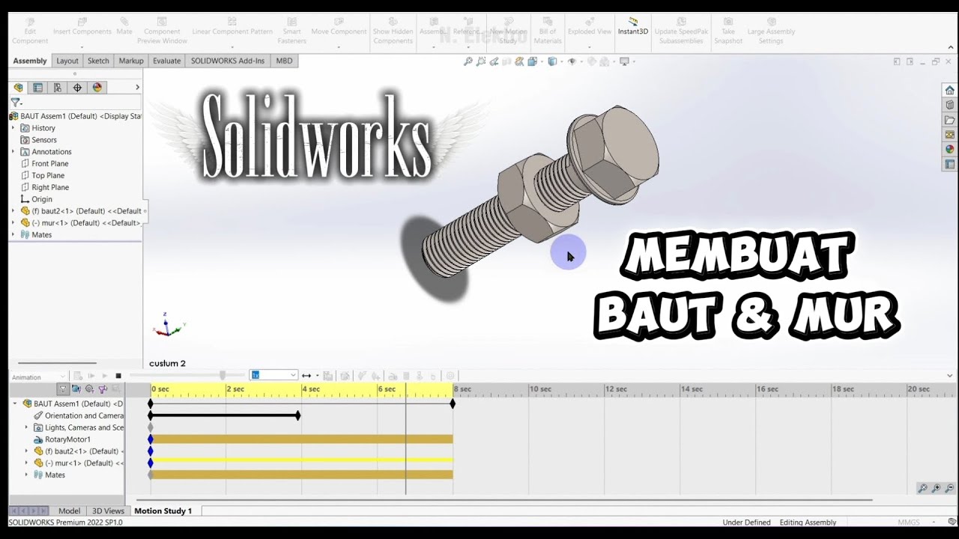Open Insert Components dropdown arrow

tap(82, 47)
